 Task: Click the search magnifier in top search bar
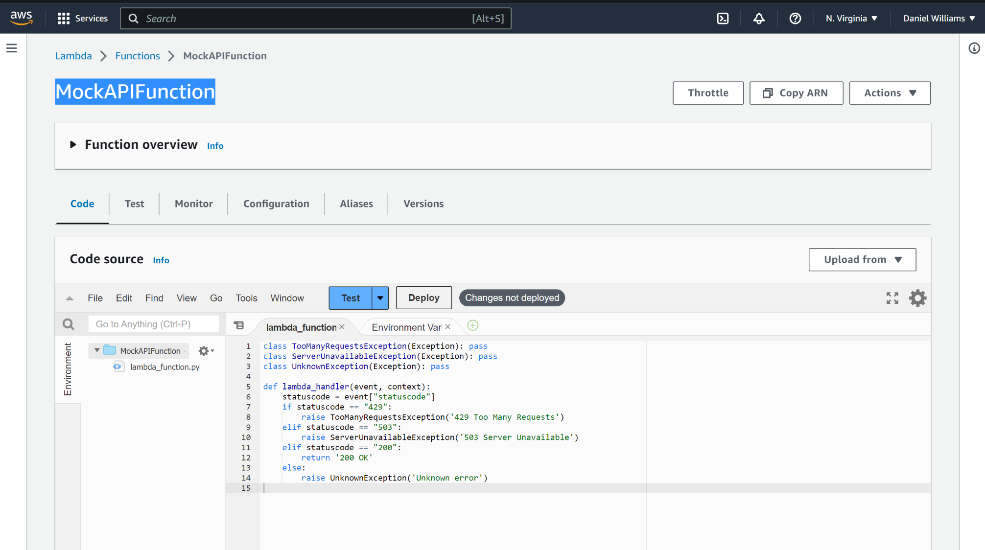point(133,19)
